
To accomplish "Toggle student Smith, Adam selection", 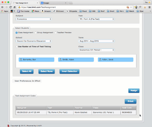I will click(76, 60).
